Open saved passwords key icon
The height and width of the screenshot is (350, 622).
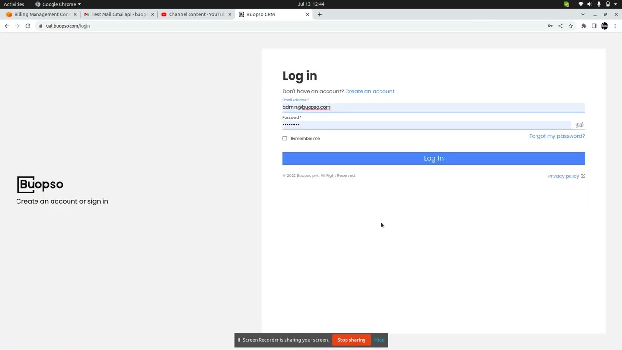click(x=550, y=26)
